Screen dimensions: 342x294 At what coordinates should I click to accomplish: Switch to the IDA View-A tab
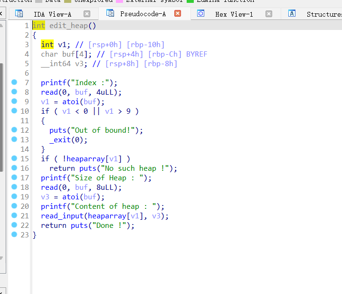[x=52, y=14]
